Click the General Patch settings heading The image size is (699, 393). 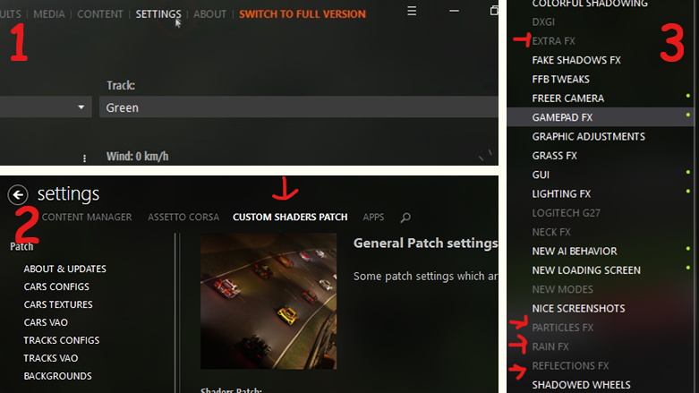425,243
